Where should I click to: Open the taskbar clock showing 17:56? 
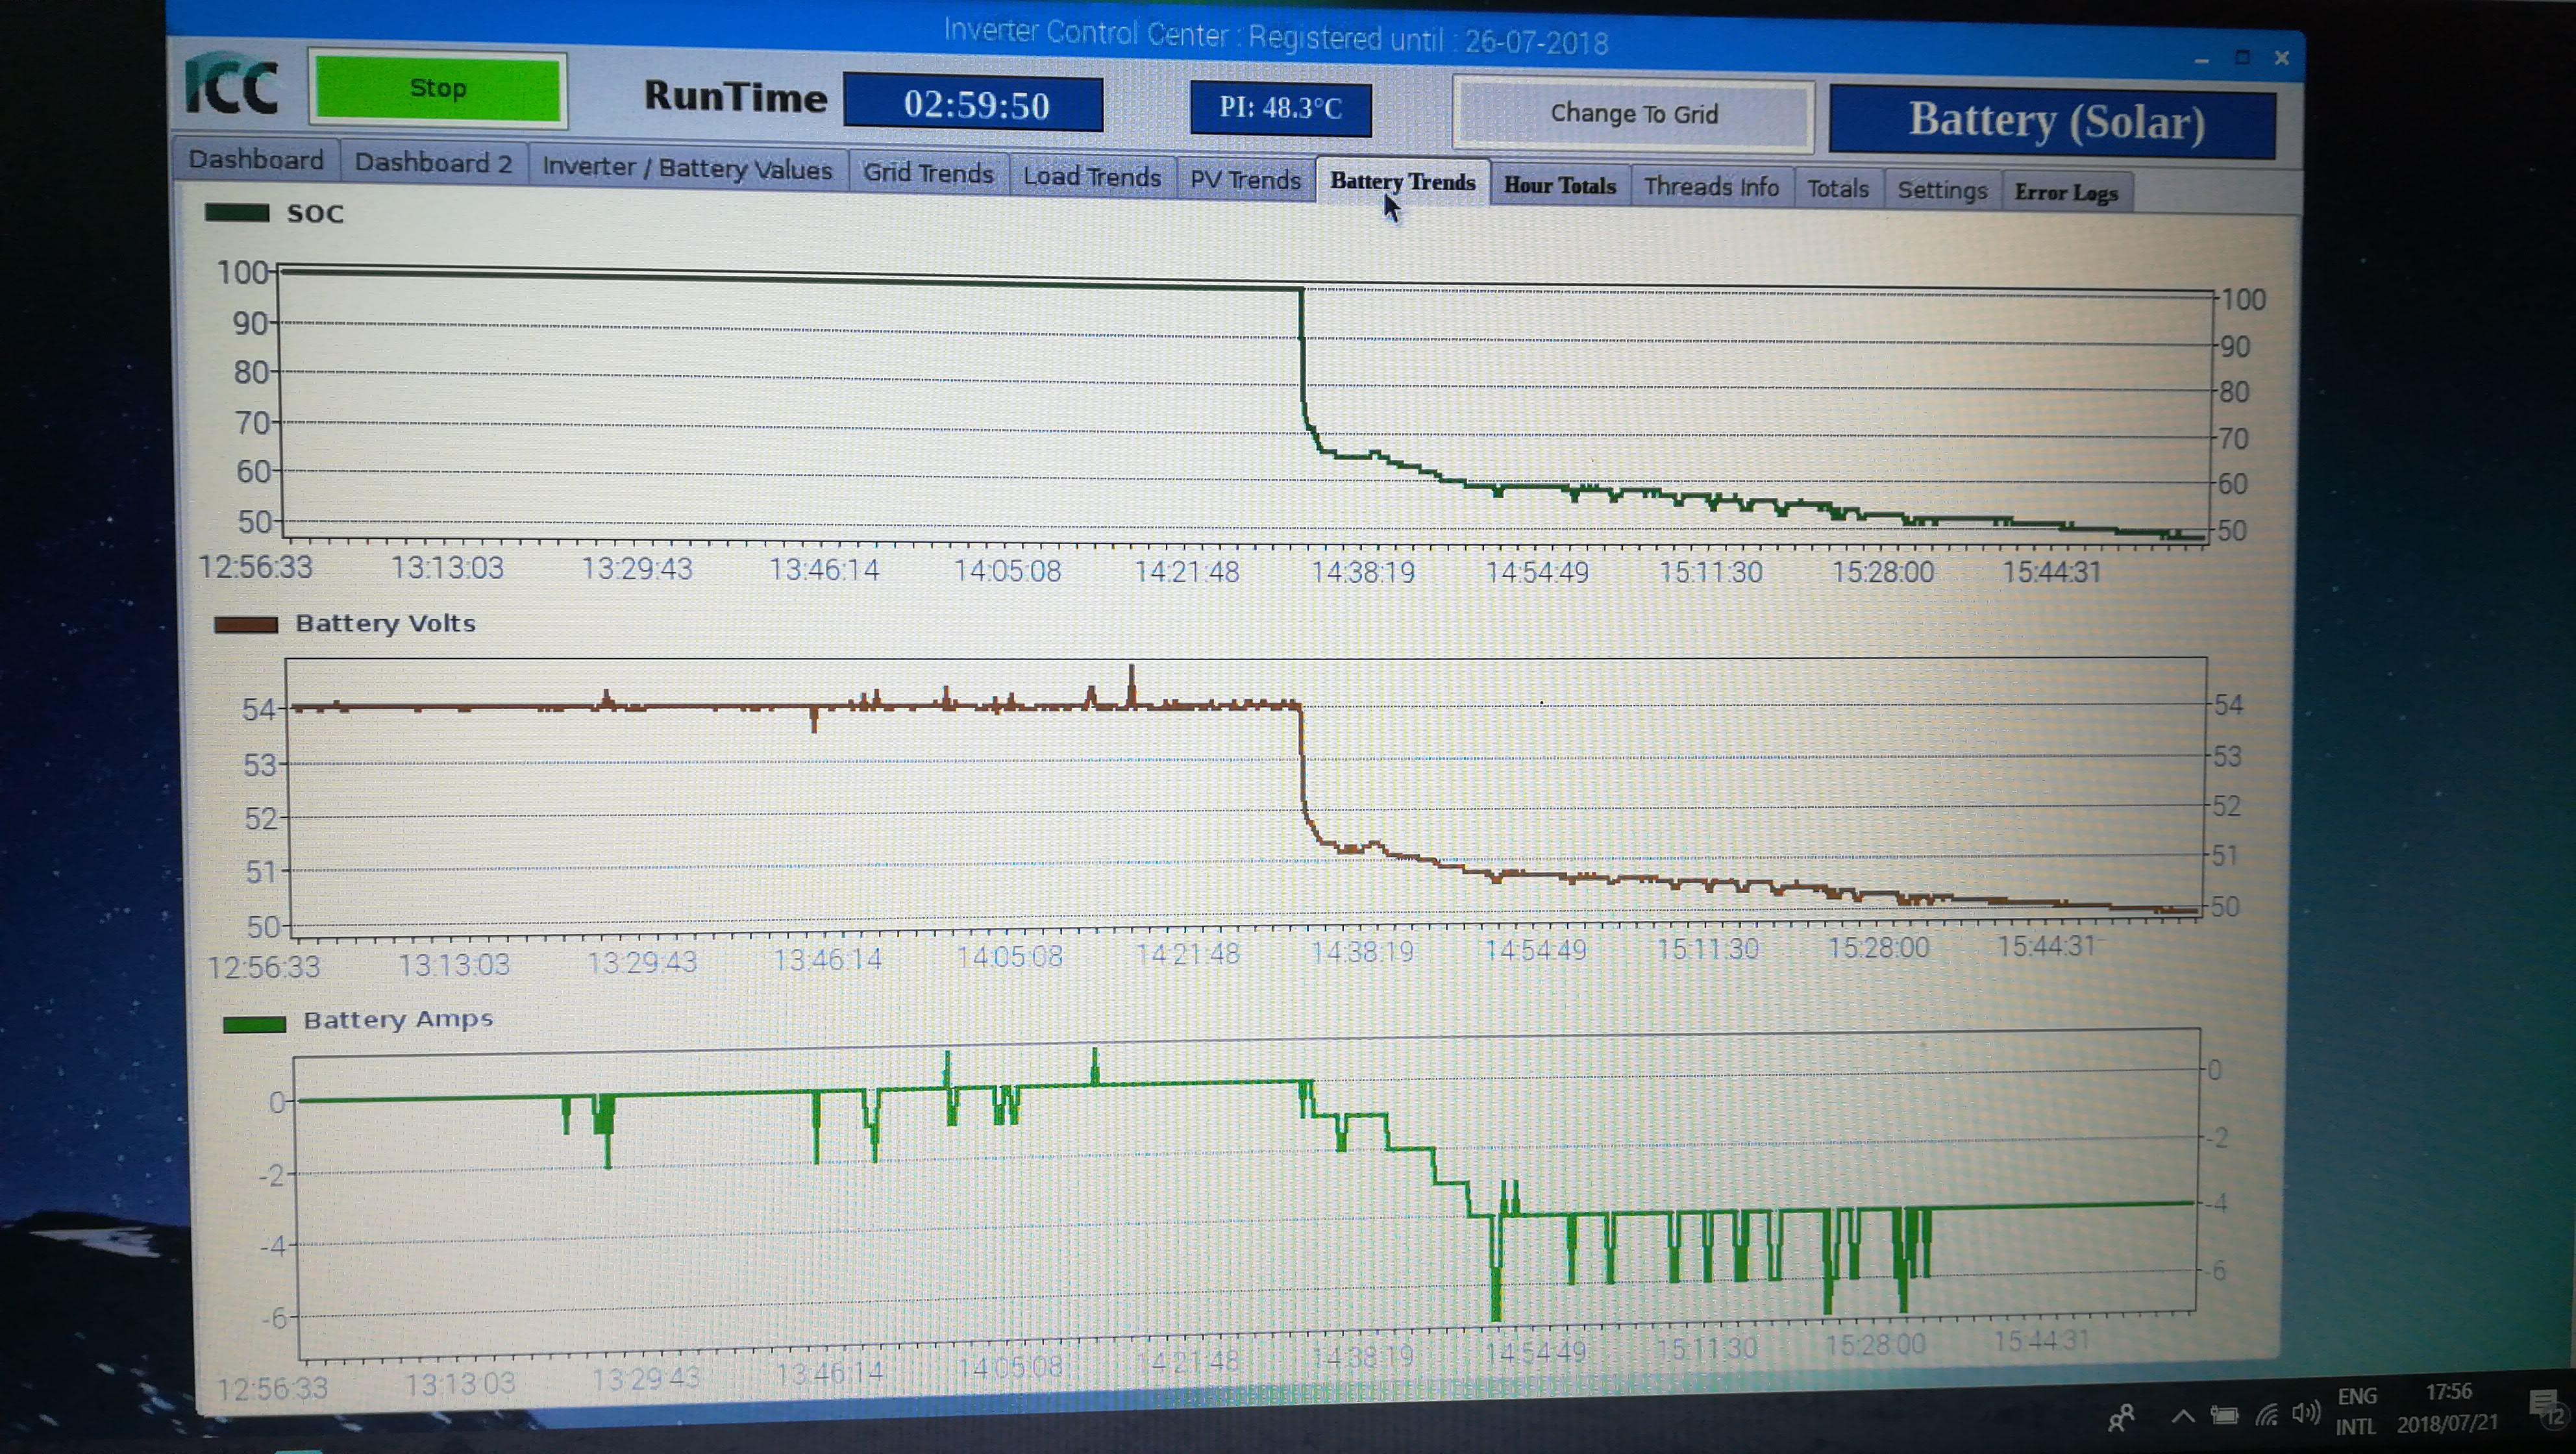tap(2447, 1407)
